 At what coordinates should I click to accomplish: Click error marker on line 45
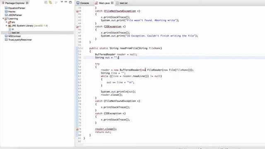pyautogui.click(x=77, y=27)
